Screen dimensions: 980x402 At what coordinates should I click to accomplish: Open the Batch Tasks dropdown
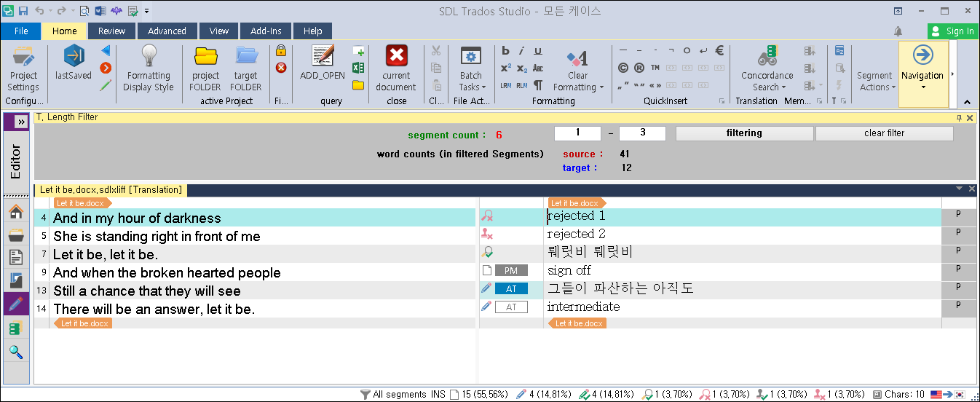click(471, 69)
